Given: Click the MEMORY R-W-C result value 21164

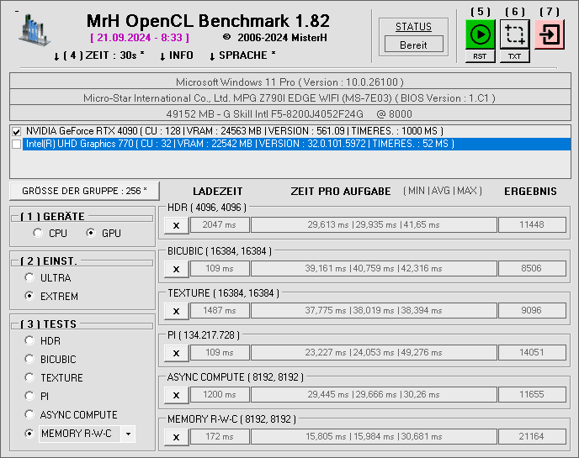Looking at the screenshot, I should click(532, 436).
